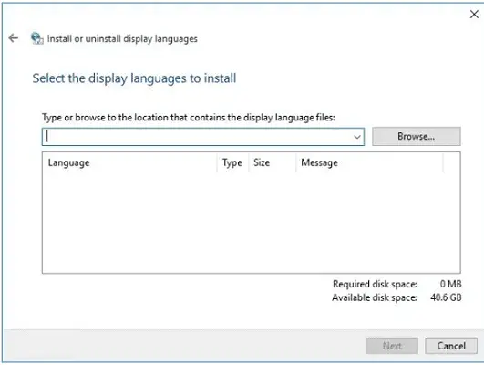Go back using the back arrow

coord(14,38)
